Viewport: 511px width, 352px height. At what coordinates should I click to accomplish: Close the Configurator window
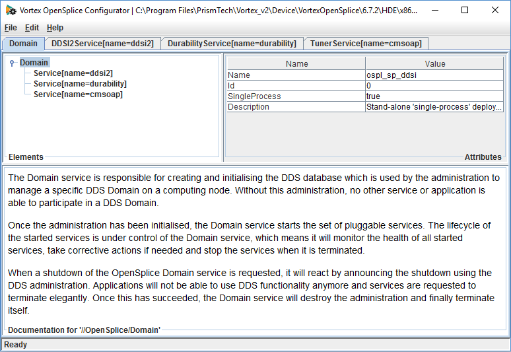[495, 10]
